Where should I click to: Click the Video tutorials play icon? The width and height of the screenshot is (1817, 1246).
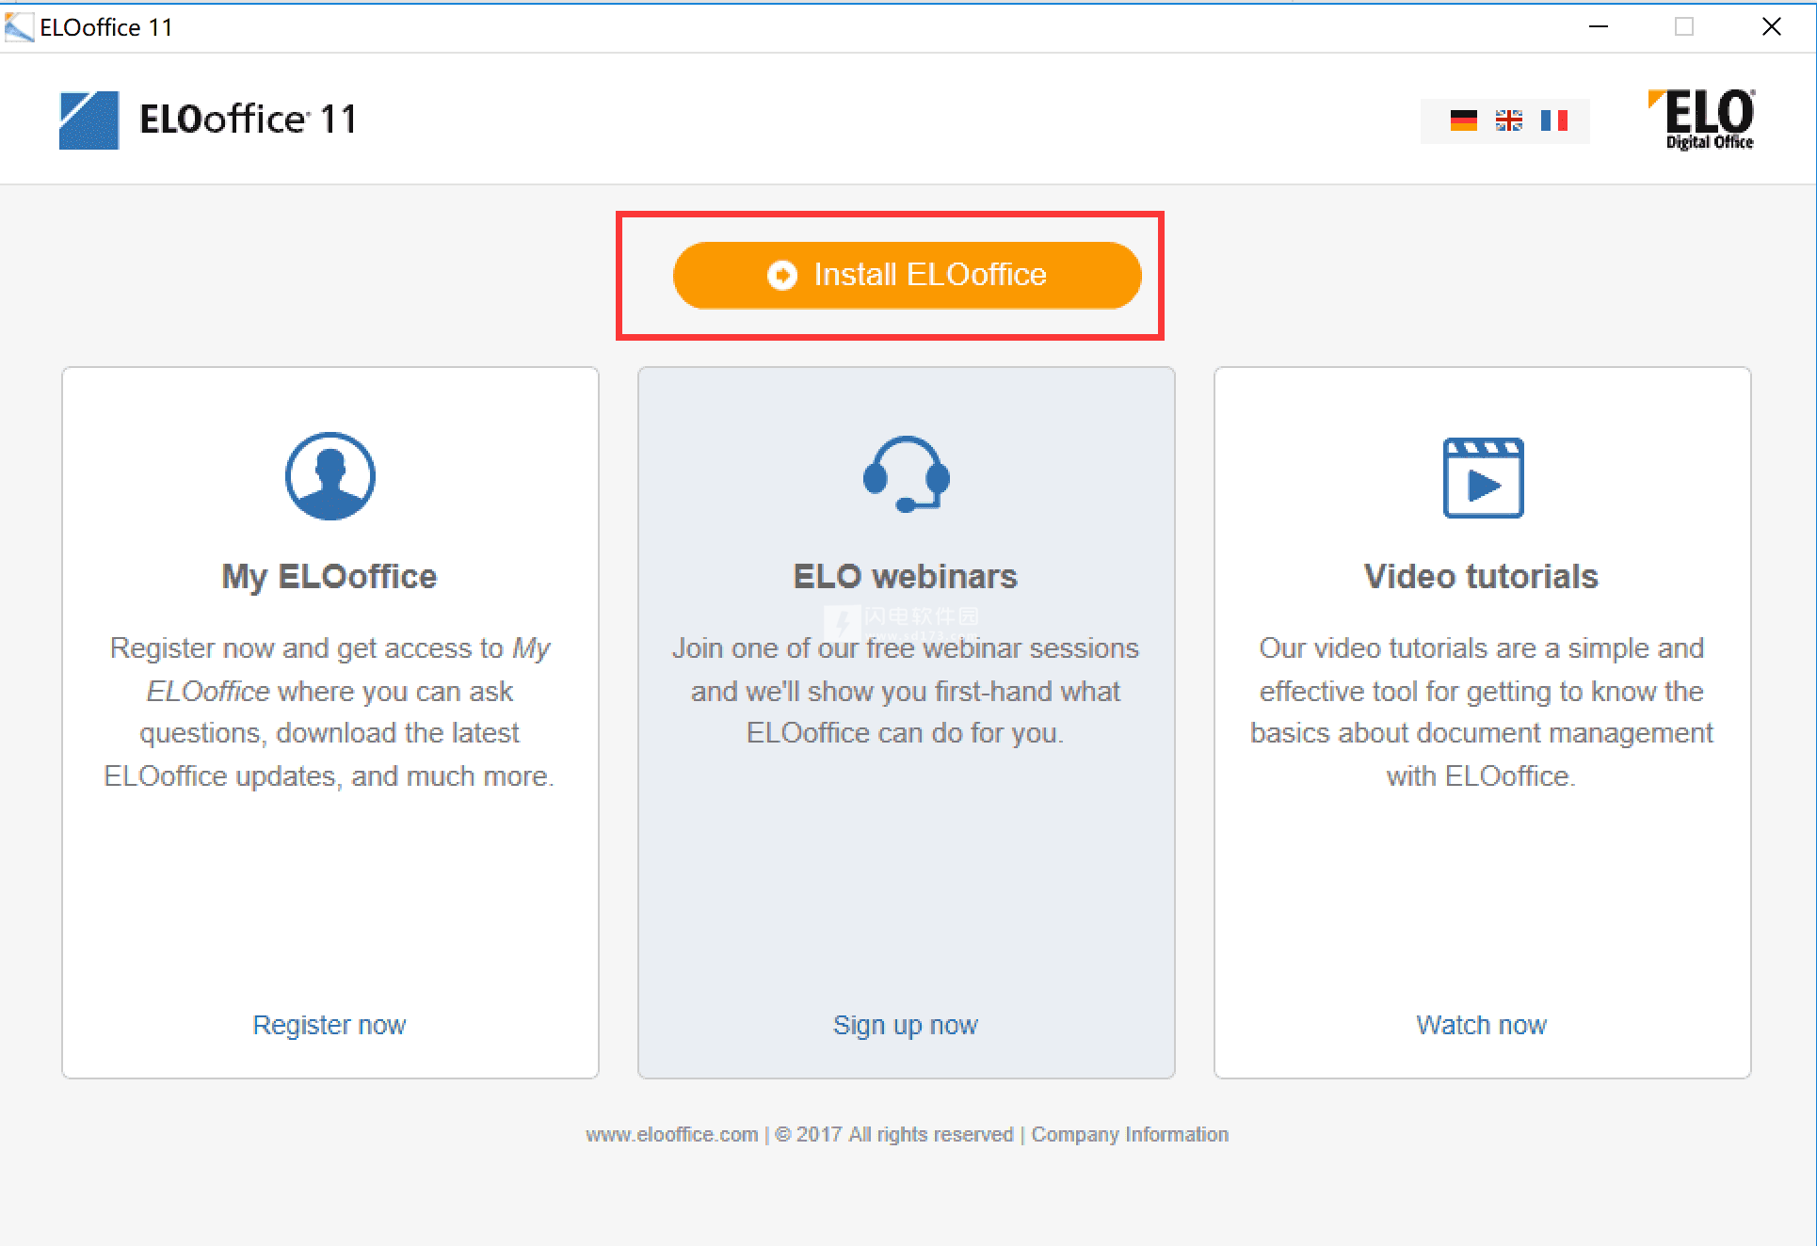(x=1483, y=478)
